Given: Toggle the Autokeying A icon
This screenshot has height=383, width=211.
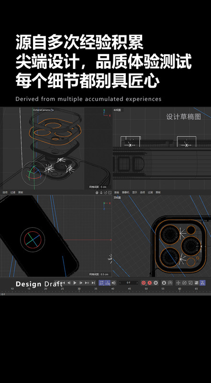Looking at the screenshot, I should pyautogui.click(x=149, y=283).
